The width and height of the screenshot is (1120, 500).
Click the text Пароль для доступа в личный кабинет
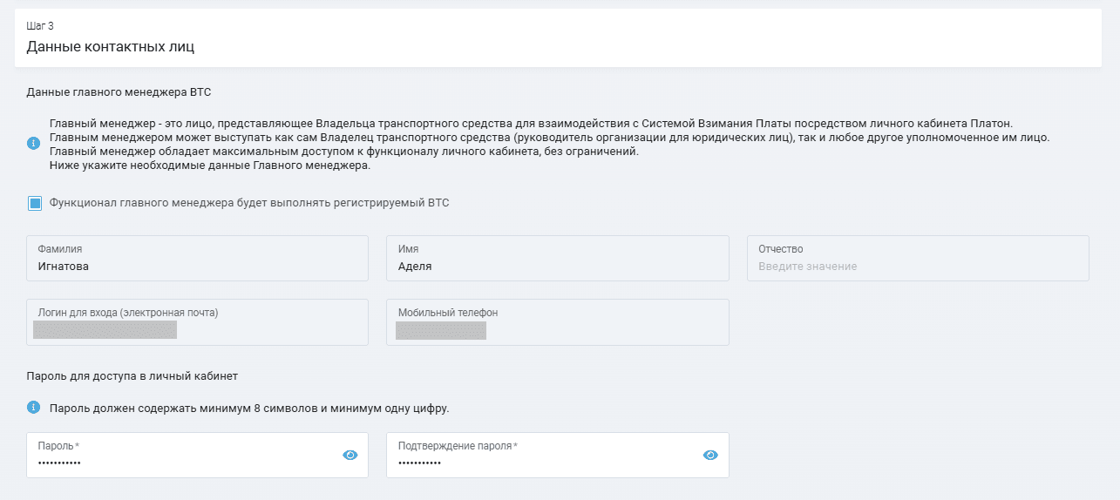click(132, 376)
